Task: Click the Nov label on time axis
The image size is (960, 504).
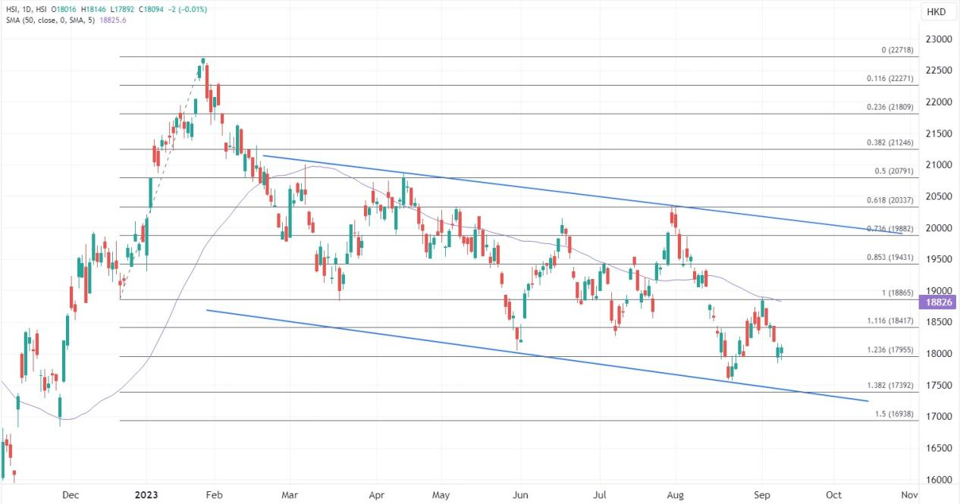Action: click(911, 495)
